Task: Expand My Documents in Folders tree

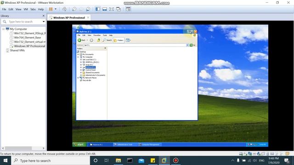Action: [78, 54]
